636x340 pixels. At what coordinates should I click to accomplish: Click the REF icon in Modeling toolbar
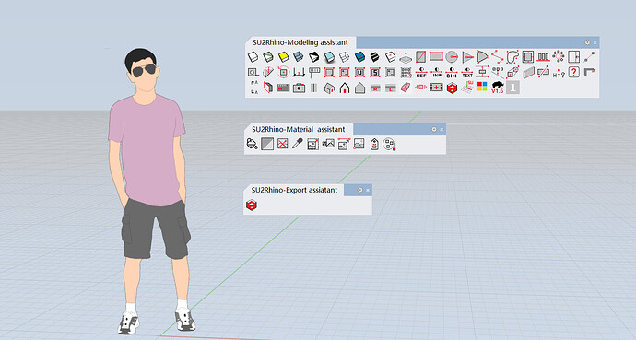(421, 73)
